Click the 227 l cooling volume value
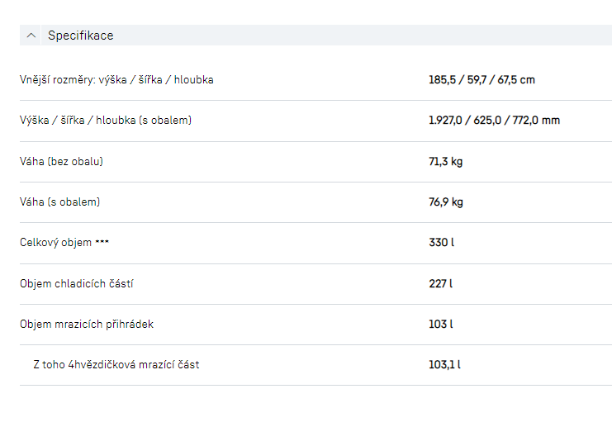 coord(440,283)
